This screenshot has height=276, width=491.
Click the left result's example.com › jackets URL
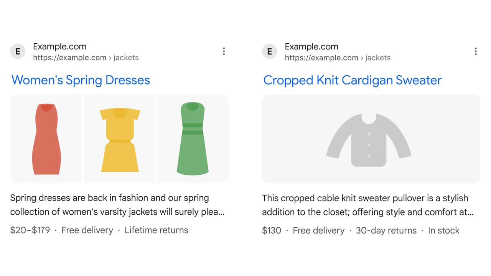tap(86, 58)
